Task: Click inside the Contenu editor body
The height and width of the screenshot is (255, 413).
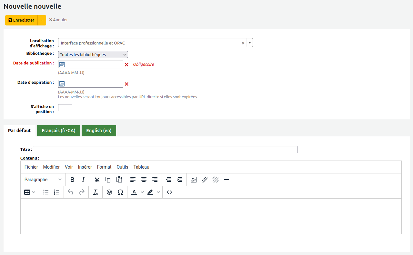Action: [211, 213]
